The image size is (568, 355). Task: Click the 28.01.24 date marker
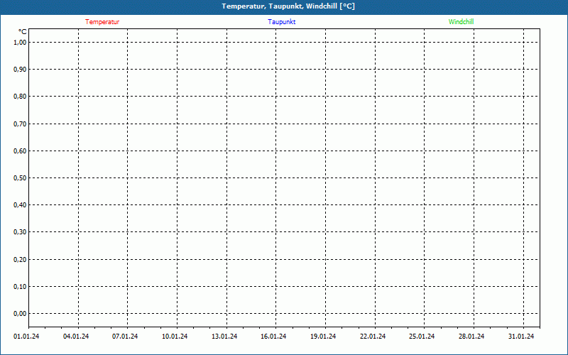pos(471,337)
